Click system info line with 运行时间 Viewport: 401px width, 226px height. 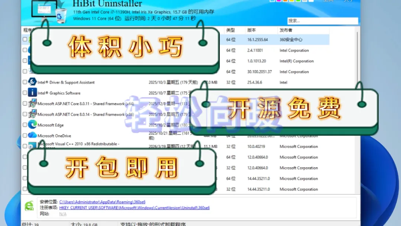click(134, 19)
